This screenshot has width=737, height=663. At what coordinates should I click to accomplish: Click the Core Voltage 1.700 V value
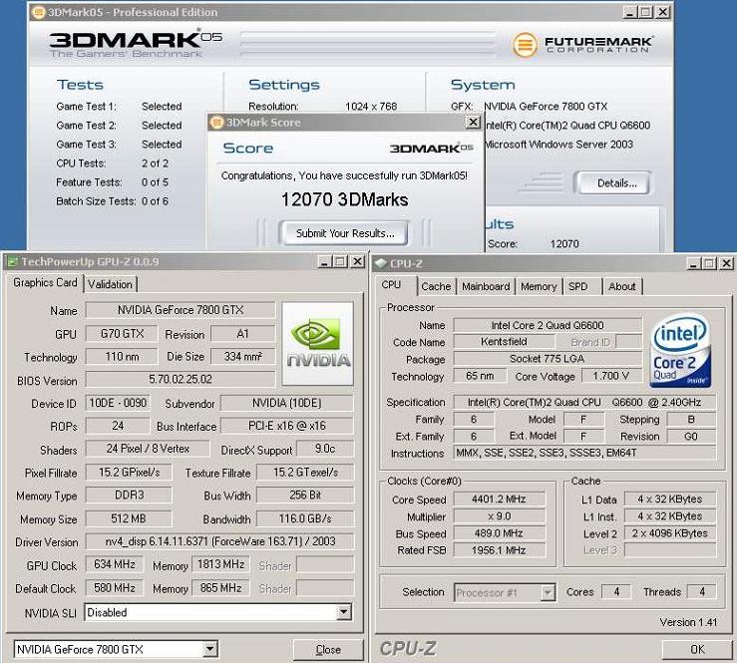click(611, 376)
